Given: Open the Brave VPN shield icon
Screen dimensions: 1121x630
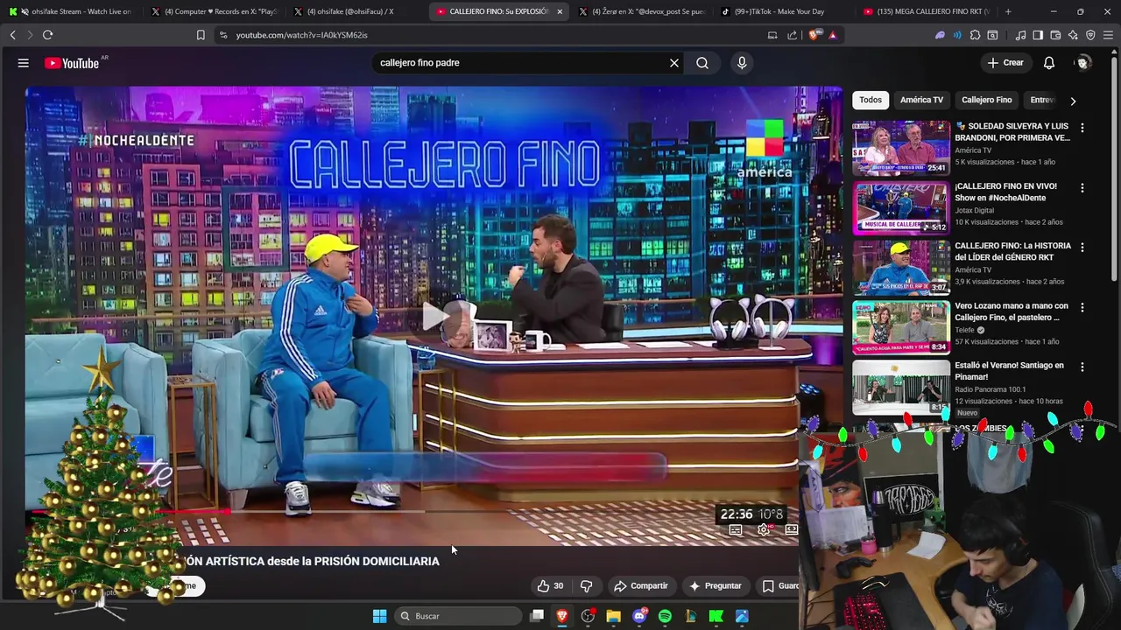Looking at the screenshot, I should point(1090,35).
